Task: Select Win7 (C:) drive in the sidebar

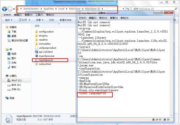Action: coord(16,80)
